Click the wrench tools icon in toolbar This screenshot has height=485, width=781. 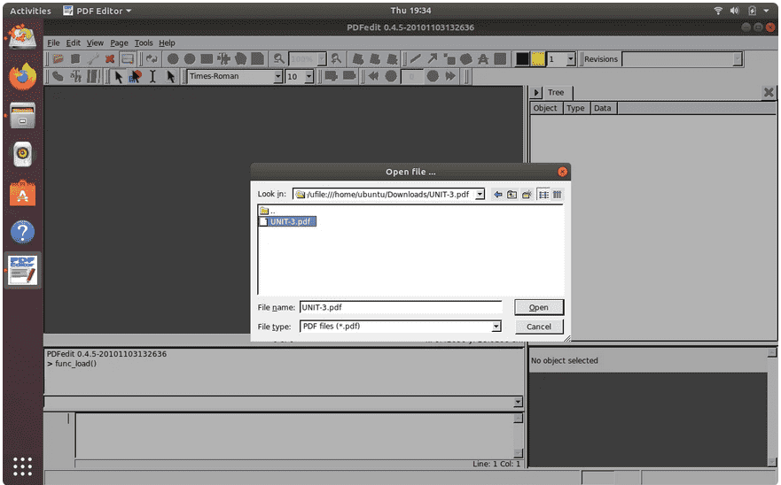click(93, 58)
